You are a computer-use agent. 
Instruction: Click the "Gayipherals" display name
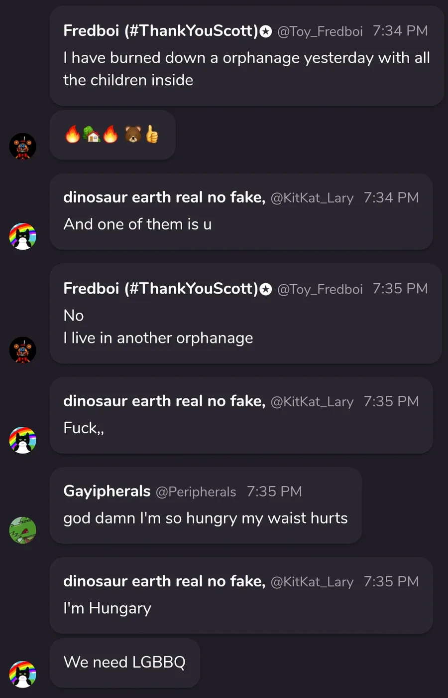107,491
